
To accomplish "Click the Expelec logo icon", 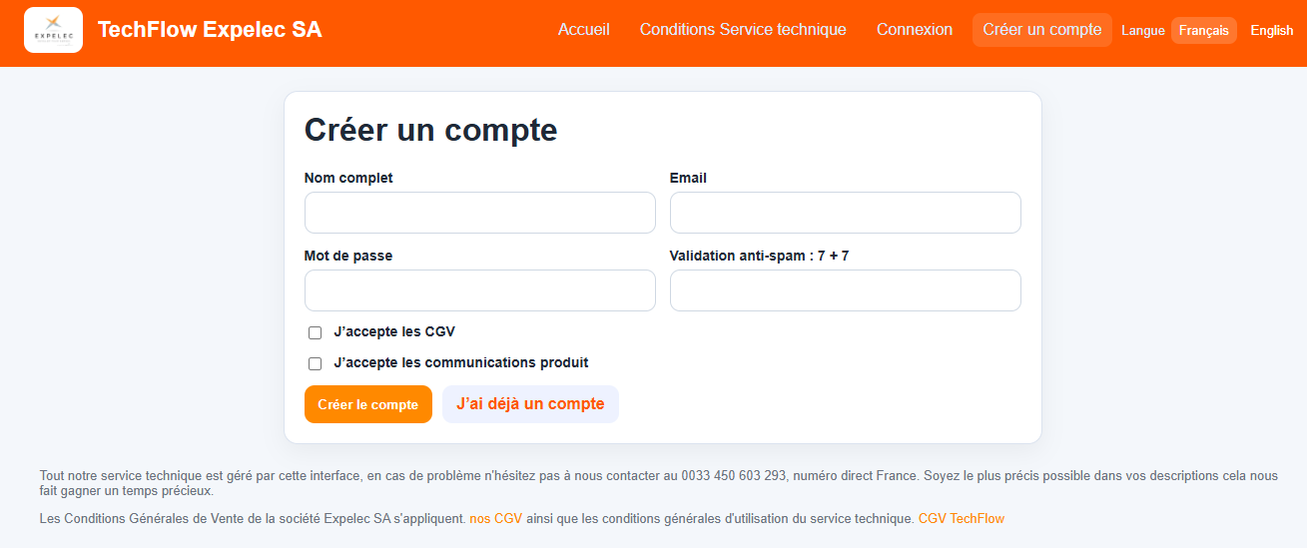I will tap(53, 30).
